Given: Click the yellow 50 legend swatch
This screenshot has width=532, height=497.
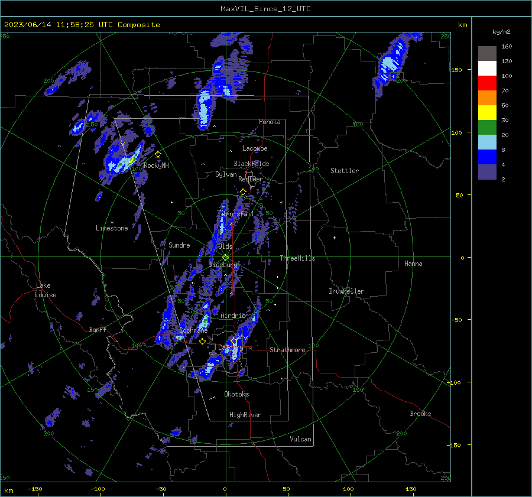Looking at the screenshot, I should (x=487, y=113).
